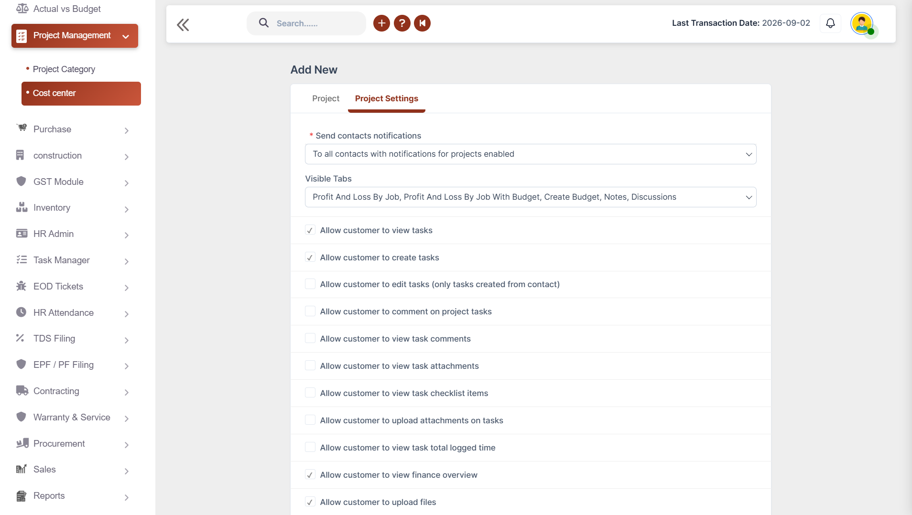Image resolution: width=912 pixels, height=515 pixels.
Task: Enable Allow customer to edit tasks
Action: coord(310,284)
